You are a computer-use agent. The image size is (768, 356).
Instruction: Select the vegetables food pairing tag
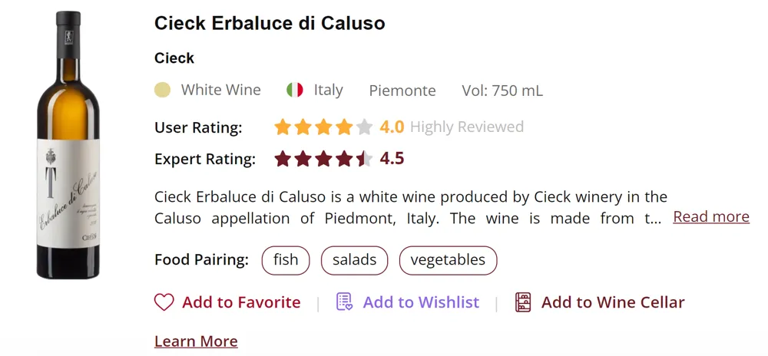(448, 260)
